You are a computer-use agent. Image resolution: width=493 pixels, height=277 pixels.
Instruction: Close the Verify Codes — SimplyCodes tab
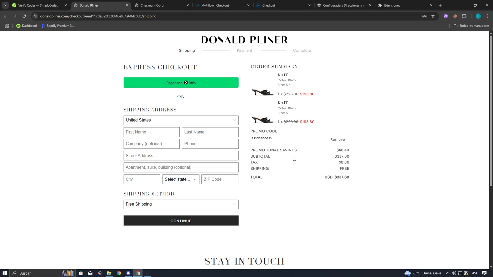pos(66,5)
